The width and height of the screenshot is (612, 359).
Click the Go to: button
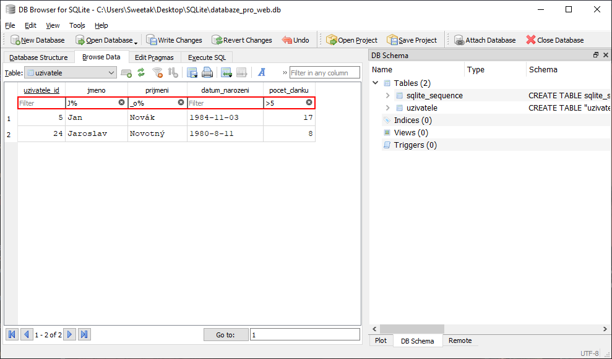pyautogui.click(x=226, y=334)
